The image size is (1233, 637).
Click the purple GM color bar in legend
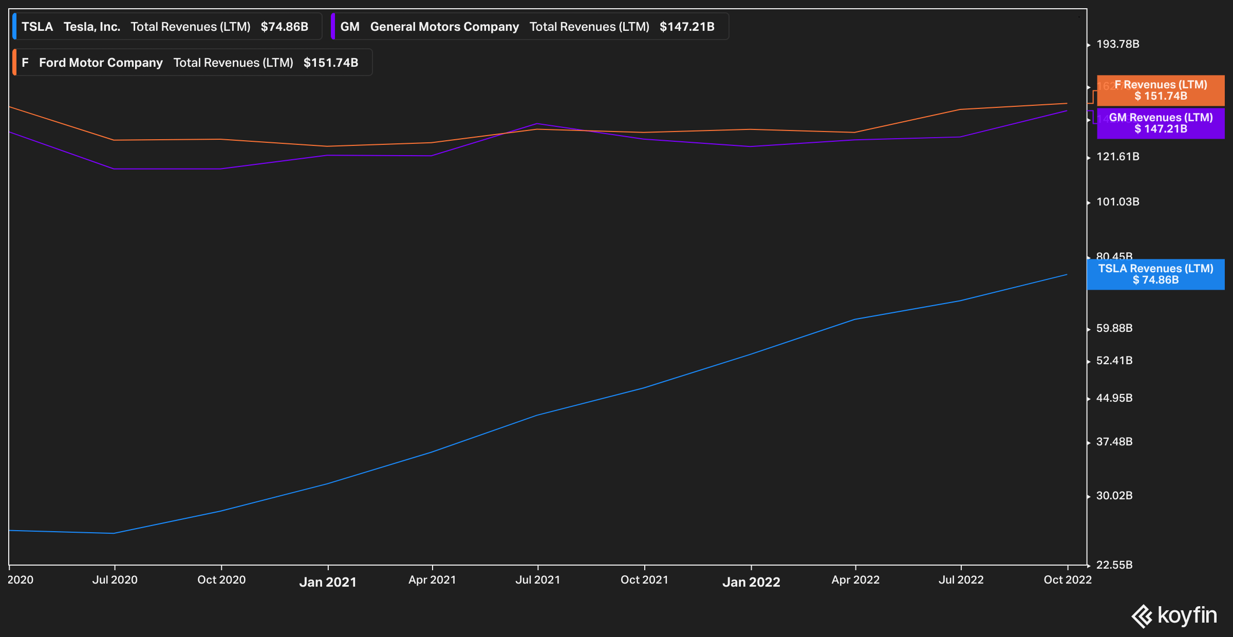[x=333, y=27]
